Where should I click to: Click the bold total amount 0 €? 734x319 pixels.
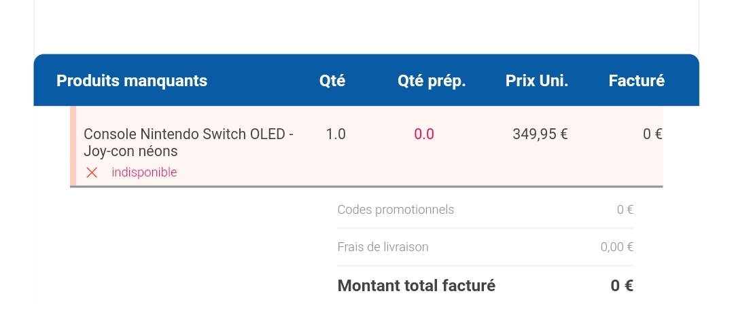click(622, 285)
